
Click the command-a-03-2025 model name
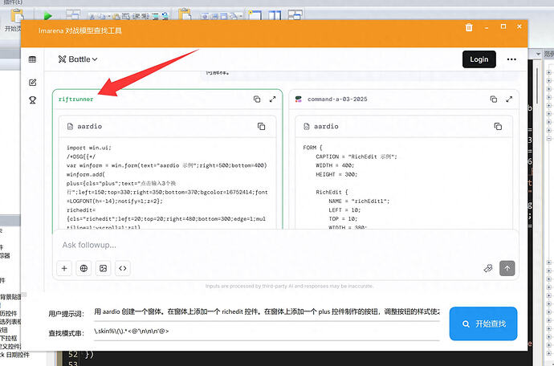point(337,100)
